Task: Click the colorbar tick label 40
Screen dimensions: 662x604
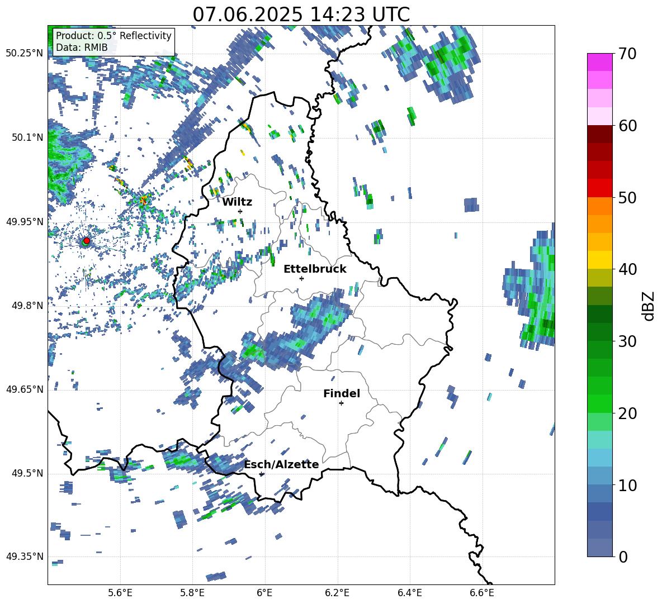Action: pyautogui.click(x=628, y=269)
